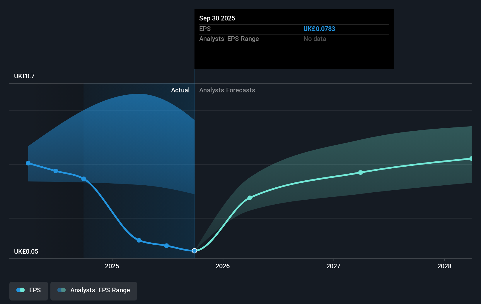The width and height of the screenshot is (481, 304).
Task: Click the first blue EPS data point on the chart
Action: click(x=28, y=163)
